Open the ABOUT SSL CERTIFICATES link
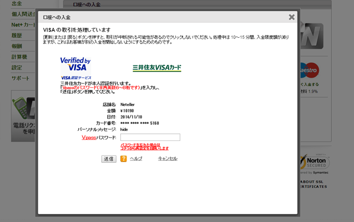354x222 pixels. [x=314, y=184]
